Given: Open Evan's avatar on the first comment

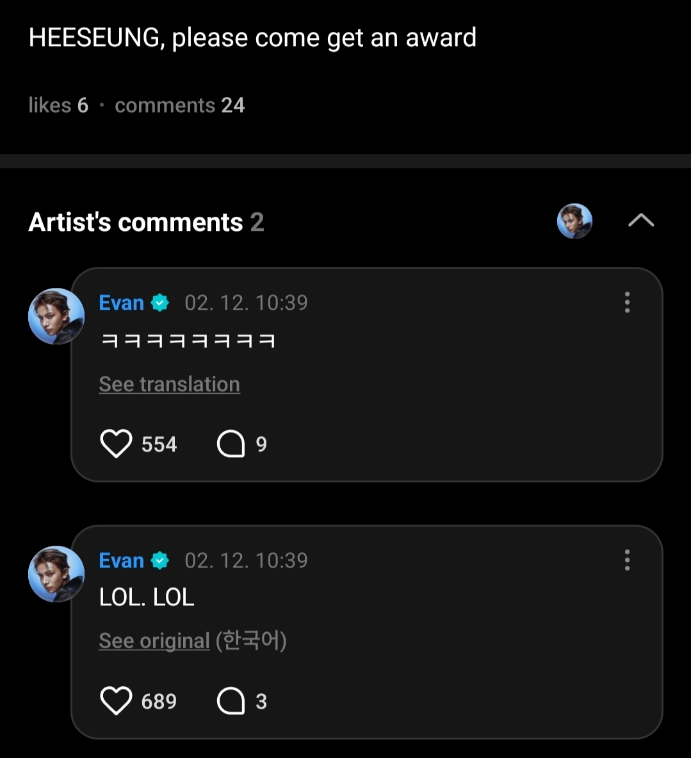Looking at the screenshot, I should click(x=56, y=316).
